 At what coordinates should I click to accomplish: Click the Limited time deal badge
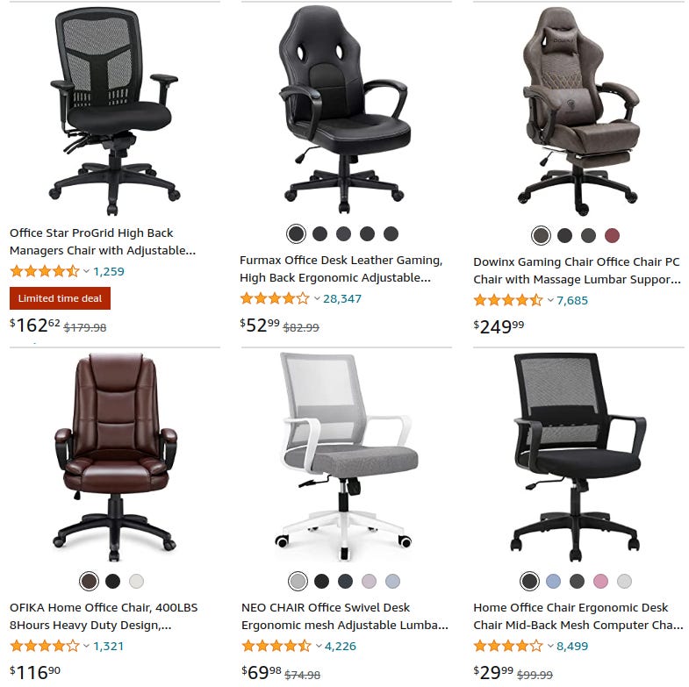pos(60,298)
